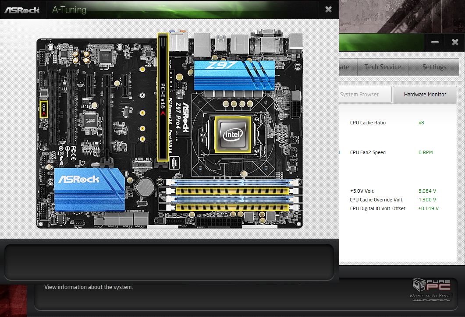465x317 pixels.
Task: Click the ASRock logo in title bar
Action: pyautogui.click(x=22, y=10)
